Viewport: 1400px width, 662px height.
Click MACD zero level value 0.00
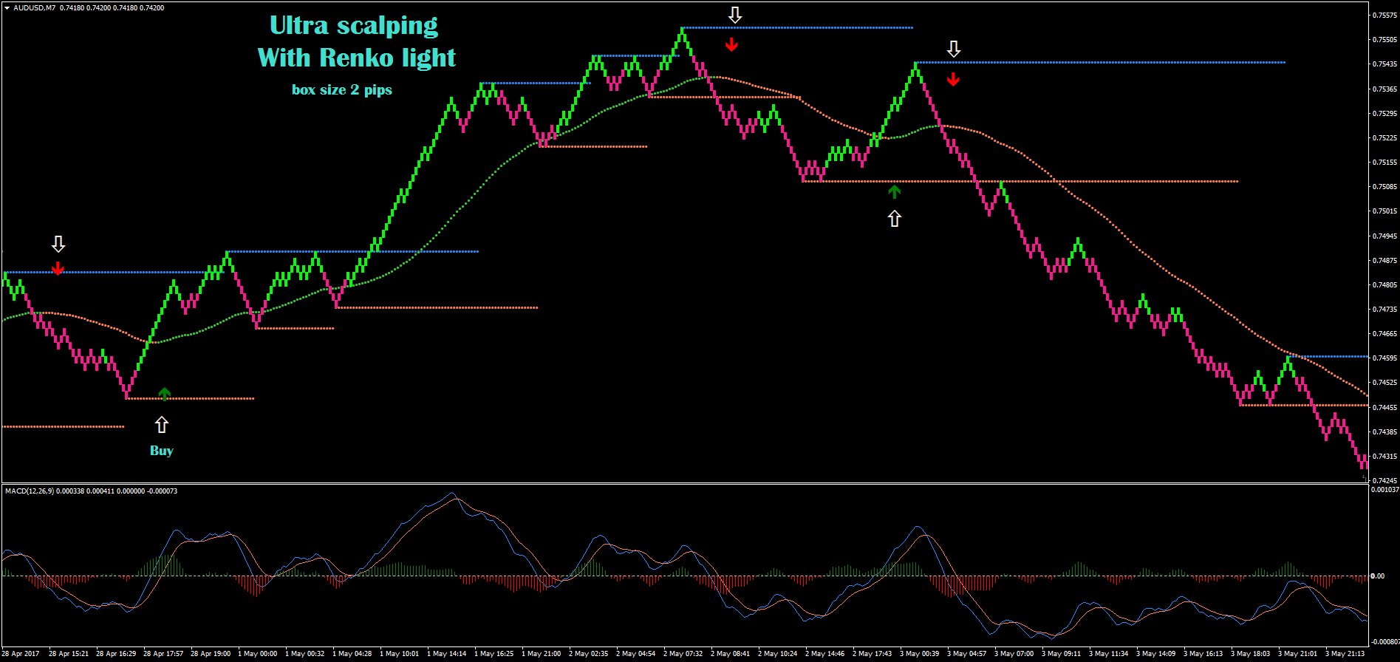(1378, 576)
